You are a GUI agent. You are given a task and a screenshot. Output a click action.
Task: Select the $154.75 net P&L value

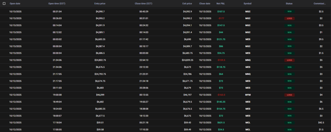[221, 109]
